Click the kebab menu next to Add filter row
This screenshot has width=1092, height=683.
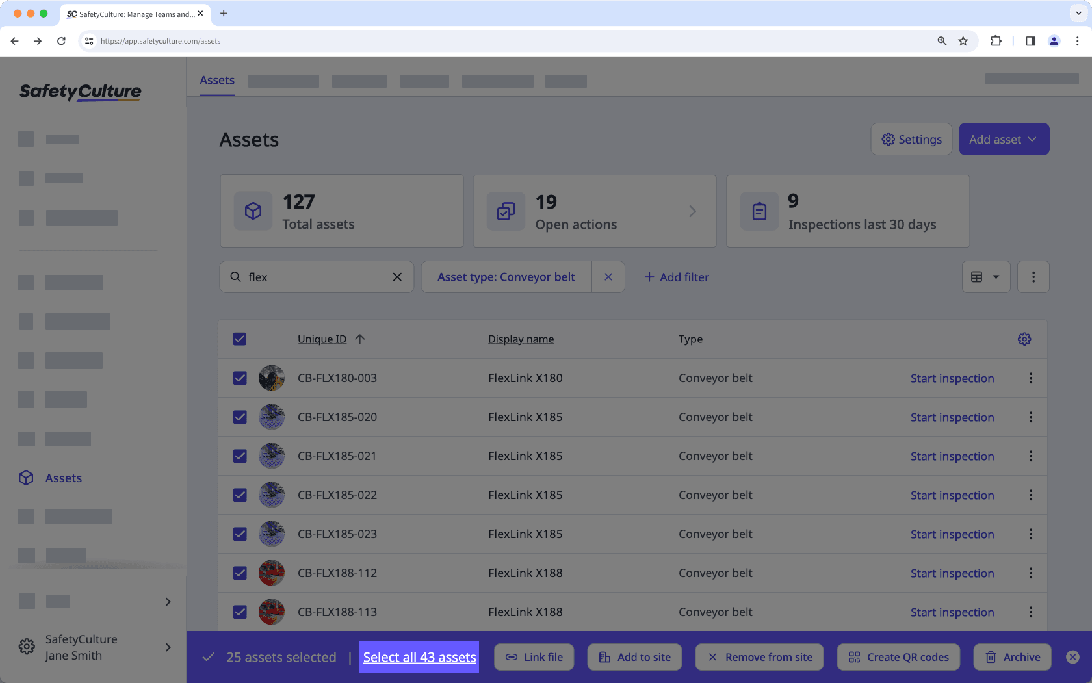pyautogui.click(x=1033, y=276)
